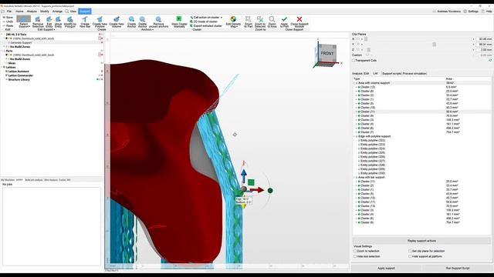The image size is (494, 277).
Task: Click the Apply to Part checkmark
Action: [284, 19]
